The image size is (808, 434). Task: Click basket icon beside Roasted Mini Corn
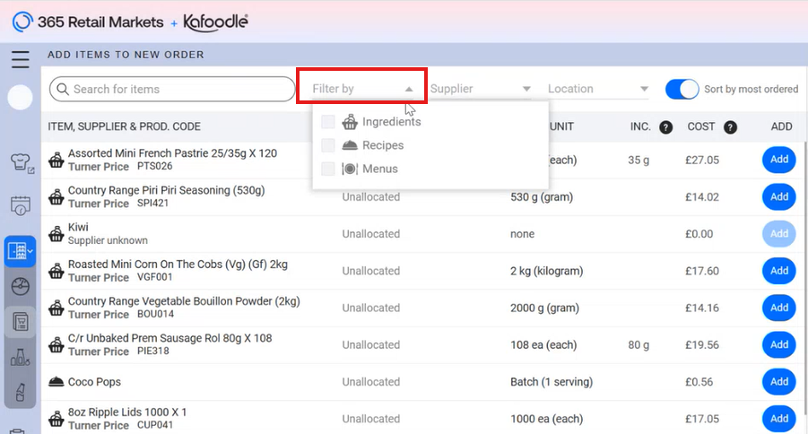pyautogui.click(x=56, y=271)
